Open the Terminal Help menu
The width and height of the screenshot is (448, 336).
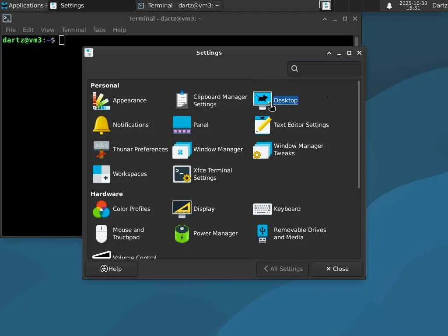pos(119,30)
